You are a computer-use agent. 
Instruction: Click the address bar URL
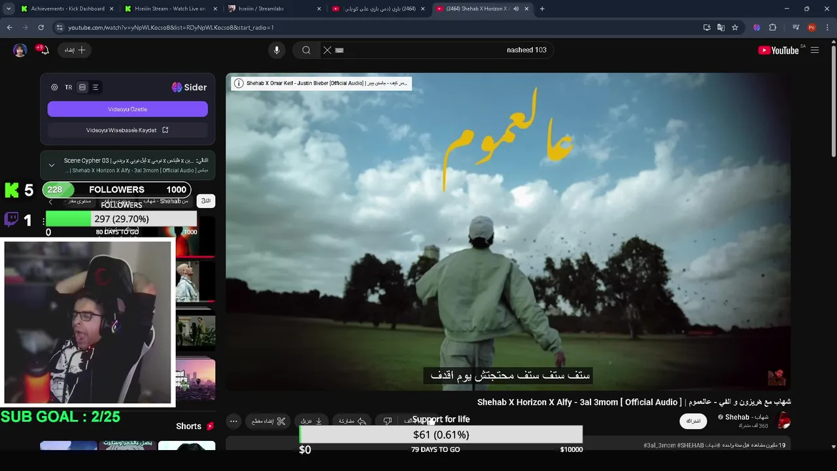(170, 27)
